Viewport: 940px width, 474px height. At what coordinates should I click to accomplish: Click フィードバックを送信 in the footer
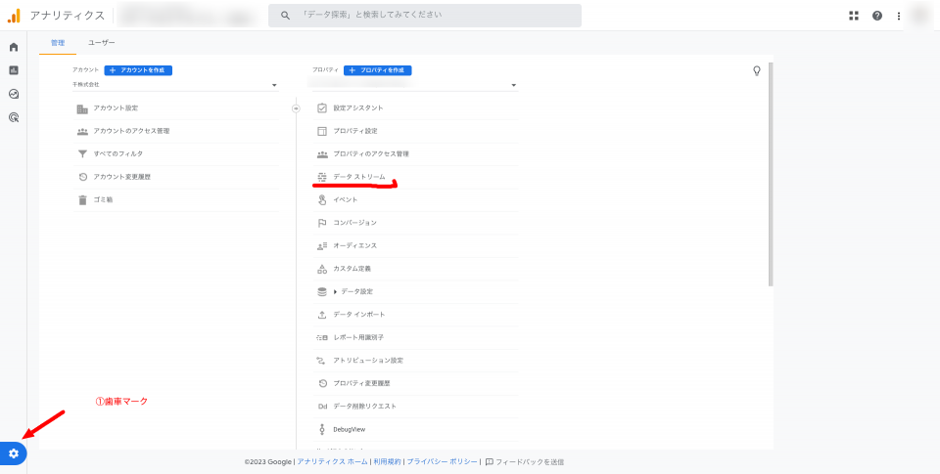click(525, 462)
